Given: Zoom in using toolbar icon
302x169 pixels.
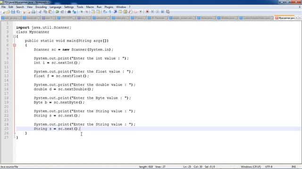Looking at the screenshot, I should (x=82, y=12).
